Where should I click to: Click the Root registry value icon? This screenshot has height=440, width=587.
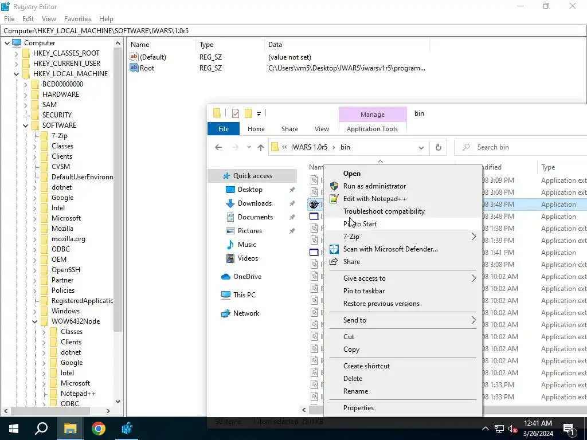[x=134, y=68]
